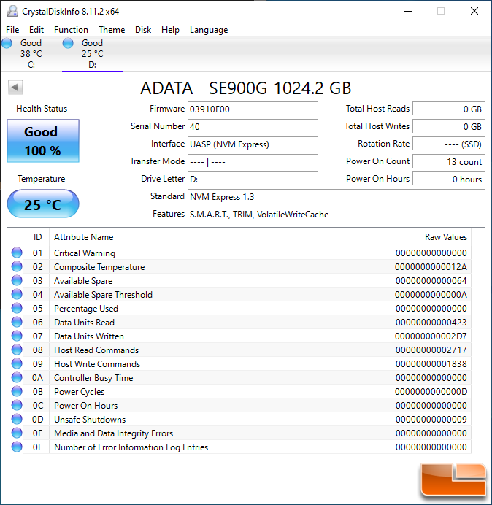
Task: Open the Disk menu
Action: point(143,30)
